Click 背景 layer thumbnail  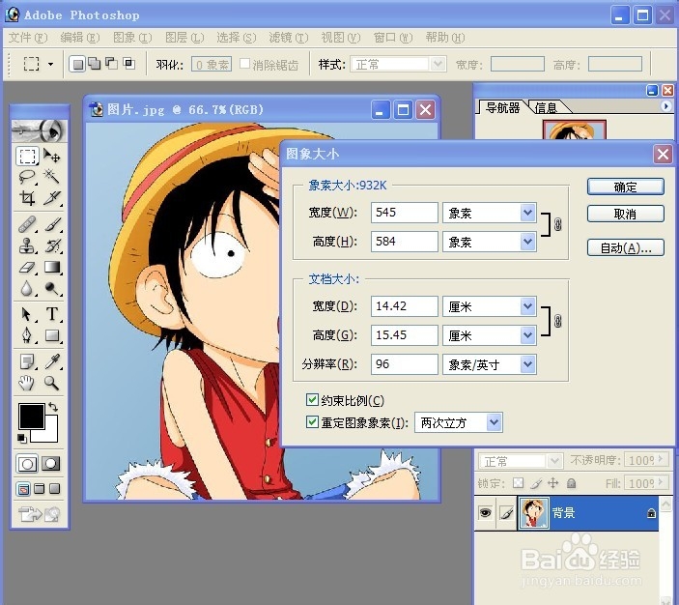click(534, 513)
